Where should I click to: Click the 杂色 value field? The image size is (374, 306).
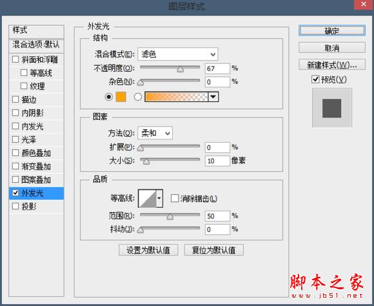[217, 82]
